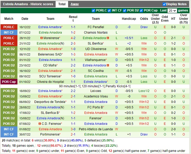Click the 66.67% open games win summary
191x154 pixels.
click(x=56, y=146)
